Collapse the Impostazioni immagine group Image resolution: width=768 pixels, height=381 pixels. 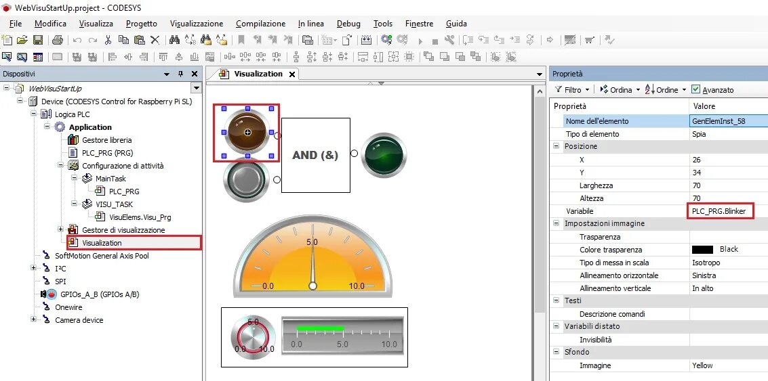[x=556, y=223]
